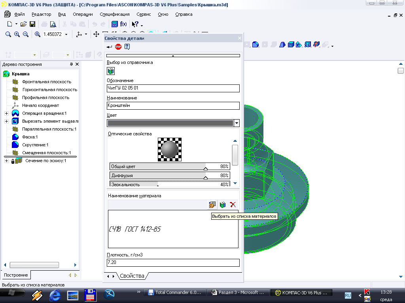
Task: Delete the material with the red X
Action: coord(233,205)
